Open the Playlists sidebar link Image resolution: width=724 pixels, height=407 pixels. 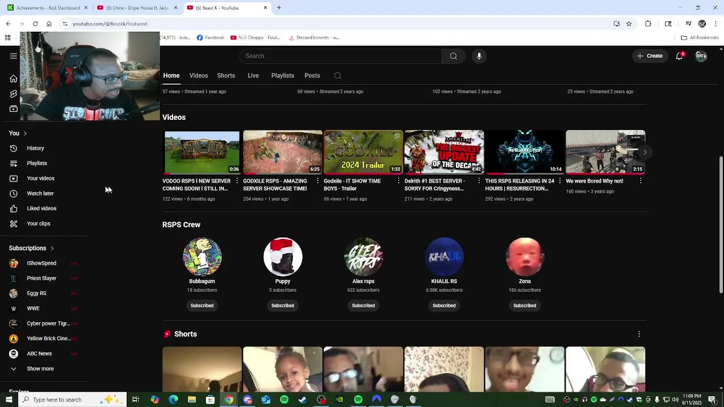pos(37,163)
